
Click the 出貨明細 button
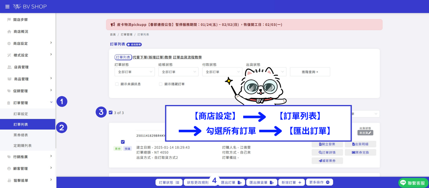(360, 144)
